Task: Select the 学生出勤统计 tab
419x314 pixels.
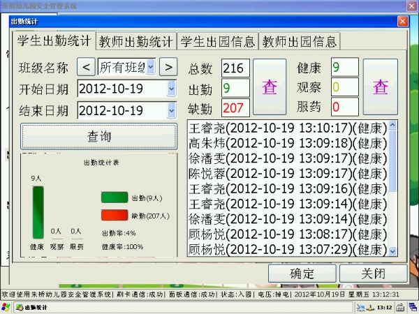Action: tap(55, 40)
